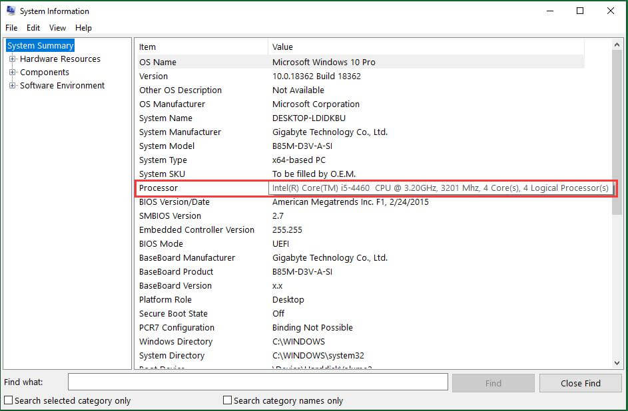Screen dimensions: 628x411
Task: Enable Search category names only checkbox
Action: (x=228, y=400)
